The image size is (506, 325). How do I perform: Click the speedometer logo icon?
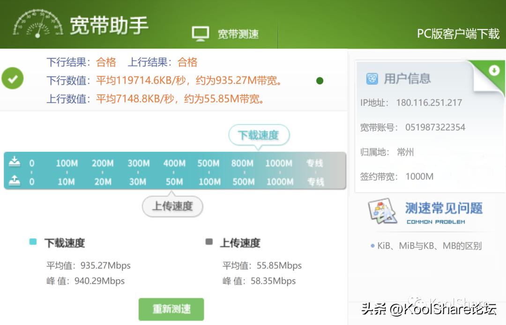[x=37, y=23]
